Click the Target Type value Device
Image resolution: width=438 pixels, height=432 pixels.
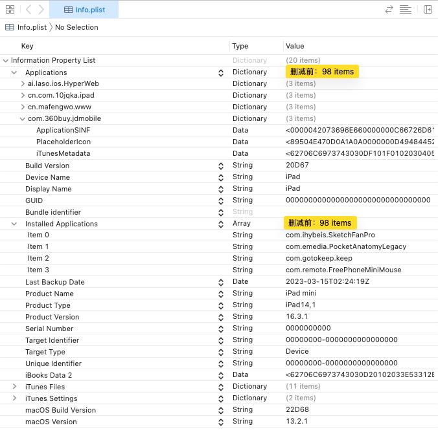(297, 351)
